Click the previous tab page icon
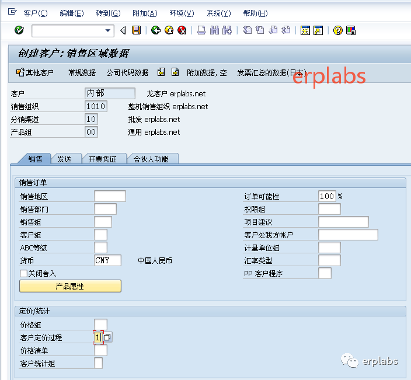411x380 pixels. (x=161, y=72)
